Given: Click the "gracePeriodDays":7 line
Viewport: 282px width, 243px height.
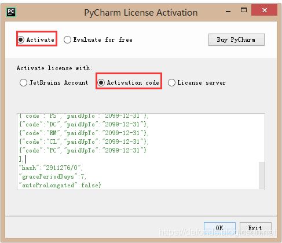Looking at the screenshot, I should click(x=52, y=176).
